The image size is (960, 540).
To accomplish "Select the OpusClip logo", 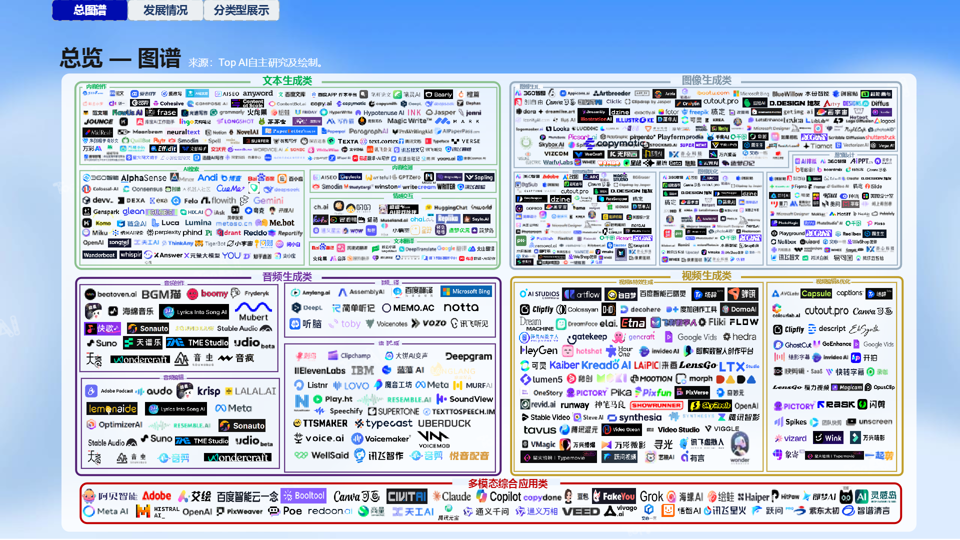I will [x=879, y=387].
